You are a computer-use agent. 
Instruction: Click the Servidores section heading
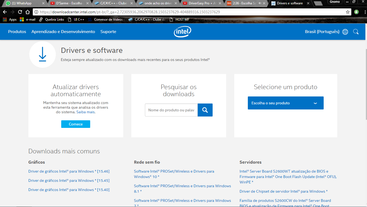tap(251, 162)
